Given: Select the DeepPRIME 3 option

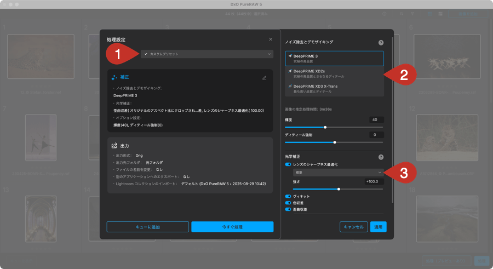Looking at the screenshot, I should [x=335, y=59].
